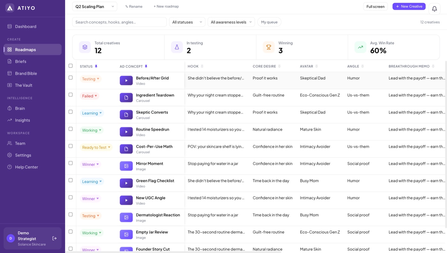Image resolution: width=447 pixels, height=253 pixels.
Task: Click the sort icon on CORE DESIRE column
Action: tap(279, 66)
